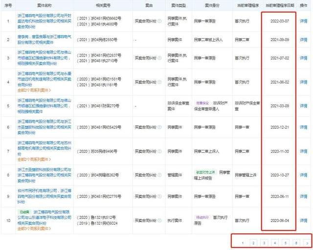Image resolution: width=313 pixels, height=250 pixels.
Task: Open 详情 for case dated 2020-06-11
Action: click(x=304, y=196)
